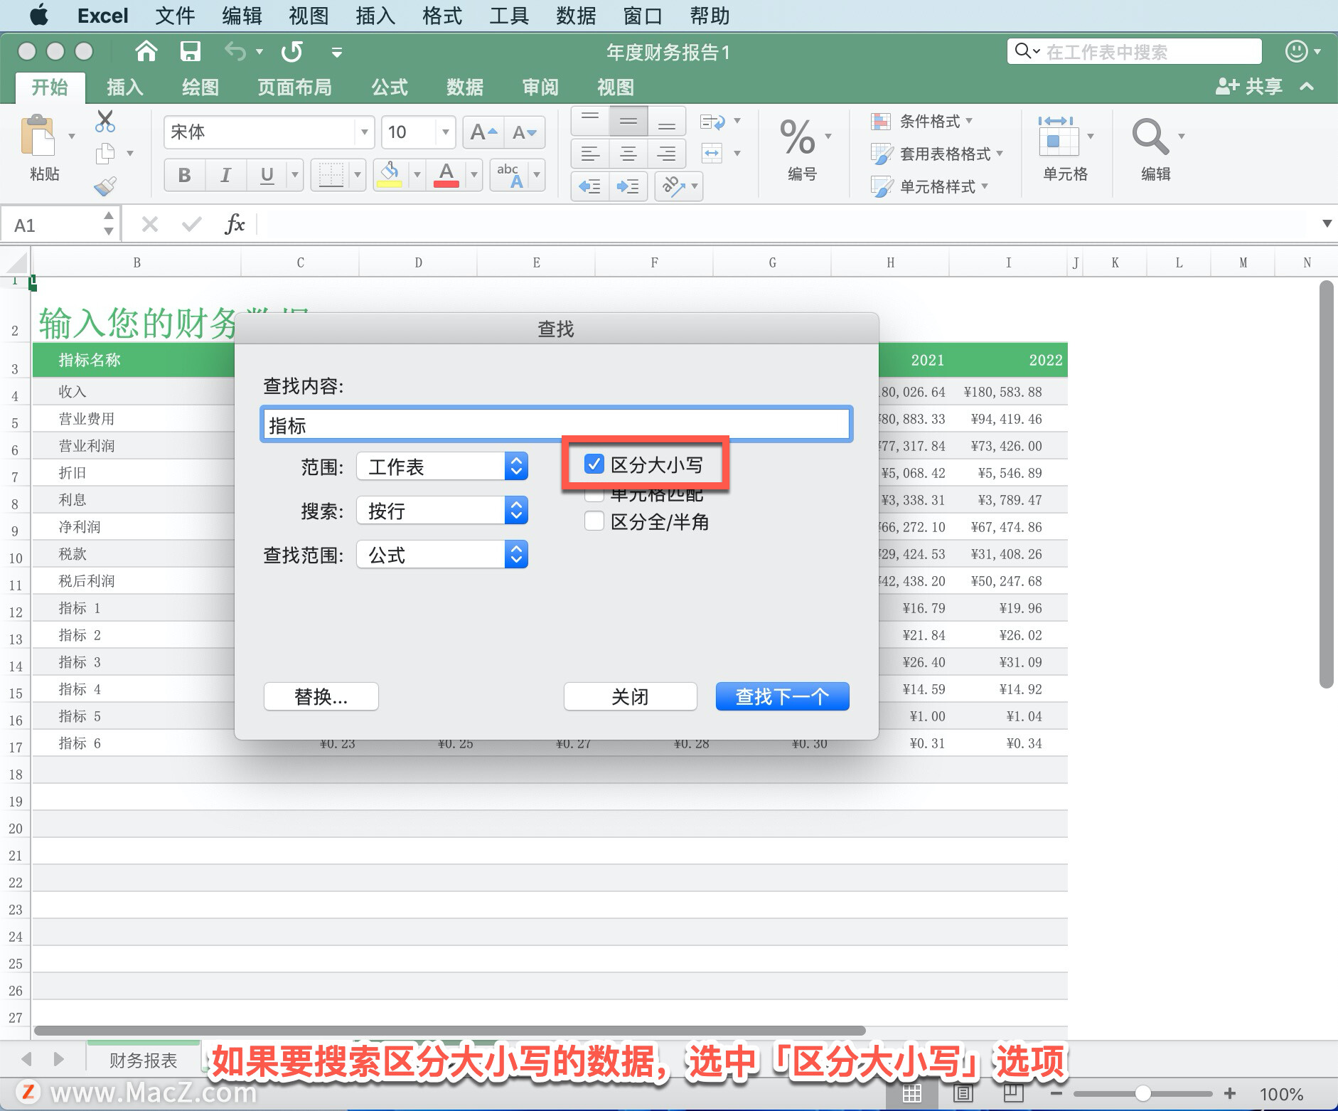
Task: Open the Cells group icon
Action: [x=1058, y=136]
